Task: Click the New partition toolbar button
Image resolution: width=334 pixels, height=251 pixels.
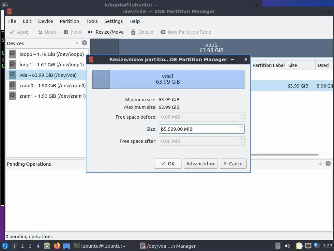Action: tap(73, 32)
